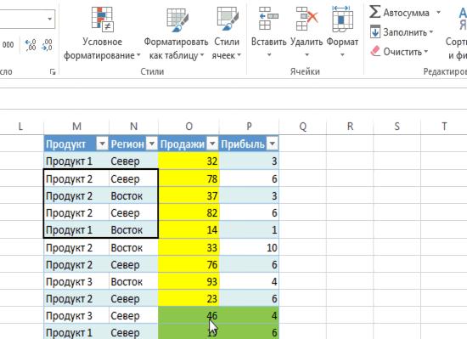Viewport: 467px width, 339px height.
Task: Select yellow sales cell with 23
Action: click(x=188, y=298)
